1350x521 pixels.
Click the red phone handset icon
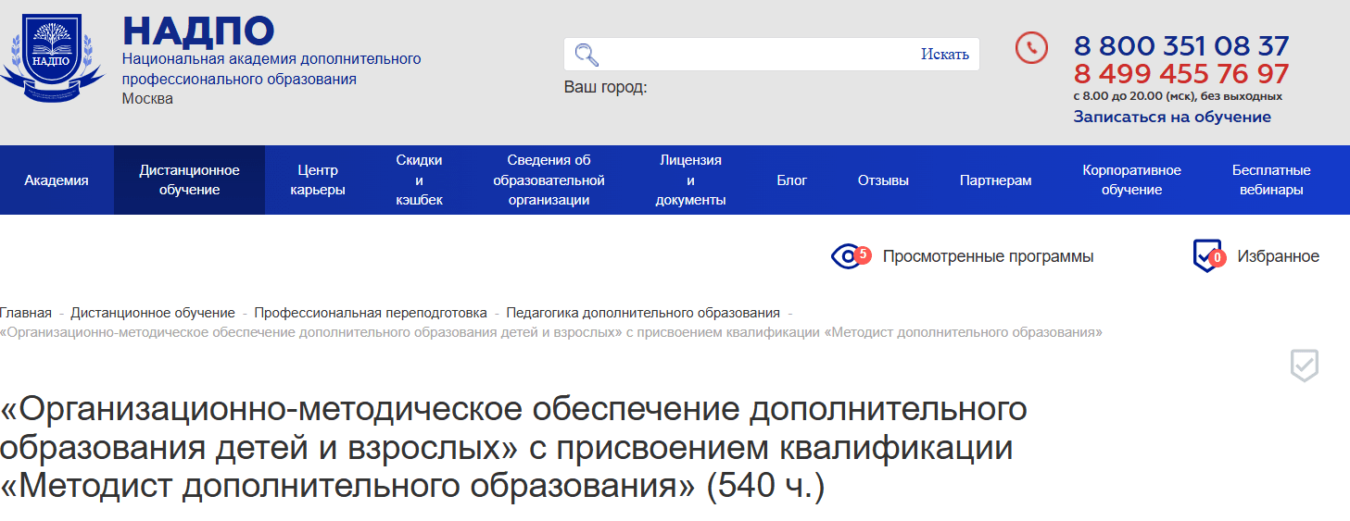click(1031, 48)
